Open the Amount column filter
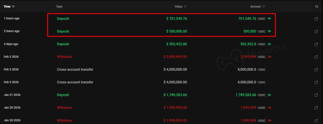This screenshot has width=323, height=124. coord(264,7)
